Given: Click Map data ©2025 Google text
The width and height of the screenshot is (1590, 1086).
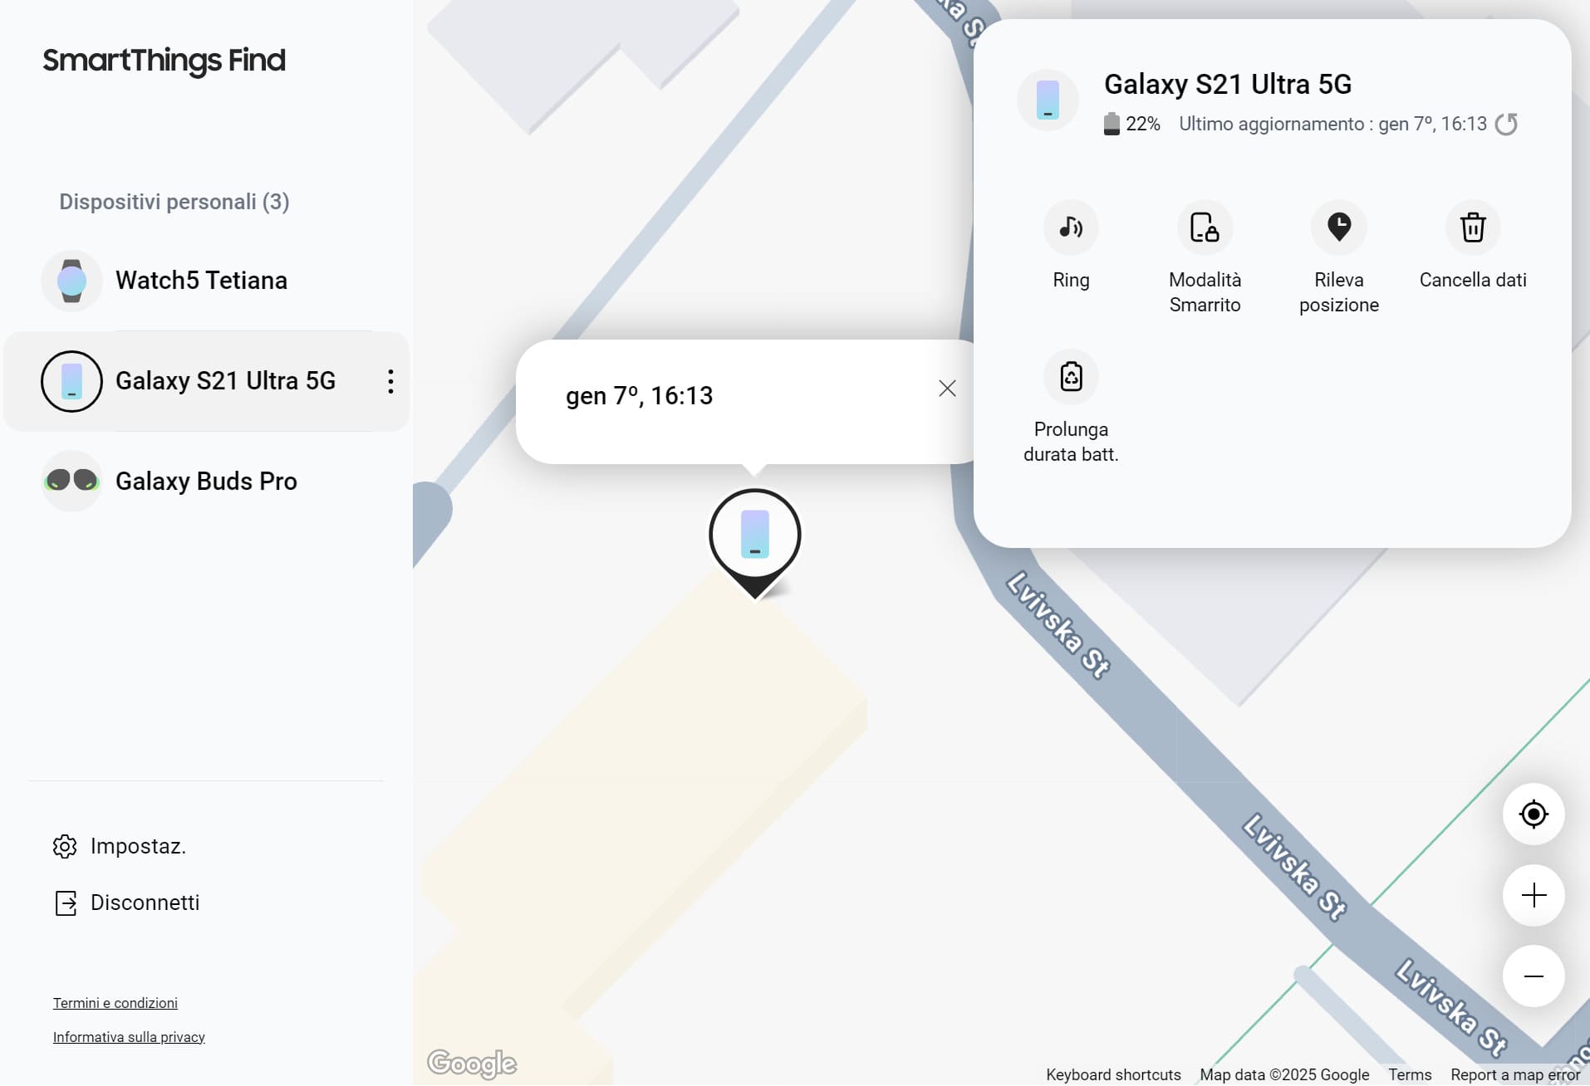Looking at the screenshot, I should coord(1284,1075).
